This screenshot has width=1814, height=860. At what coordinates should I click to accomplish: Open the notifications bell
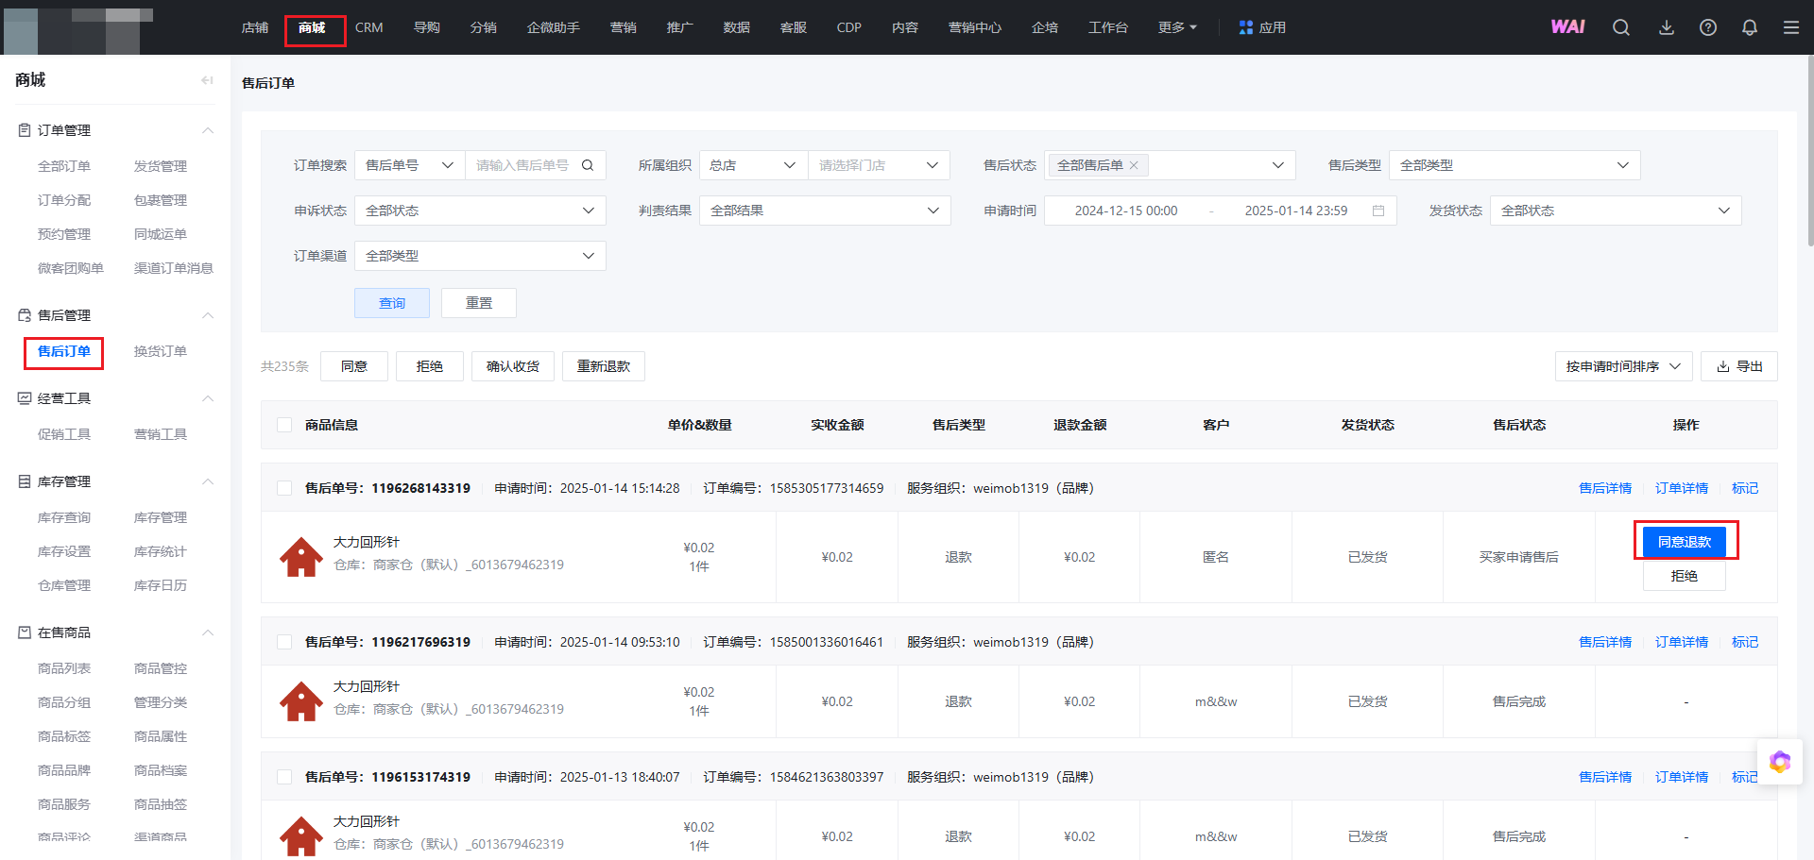pyautogui.click(x=1750, y=27)
